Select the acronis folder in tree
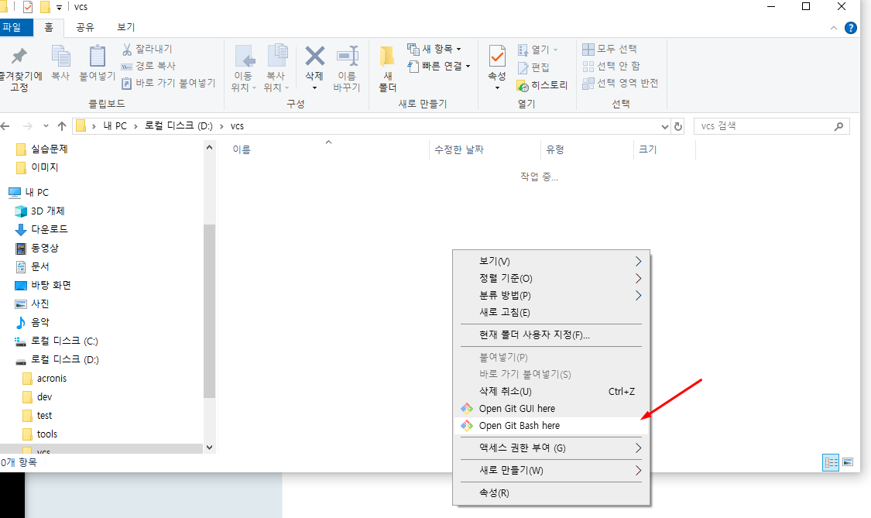This screenshot has height=518, width=871. 46,379
